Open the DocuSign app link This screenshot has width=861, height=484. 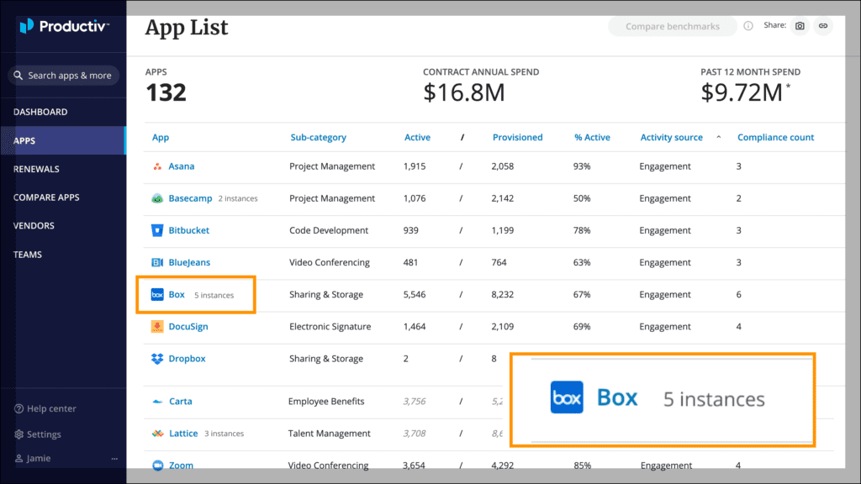coord(188,327)
